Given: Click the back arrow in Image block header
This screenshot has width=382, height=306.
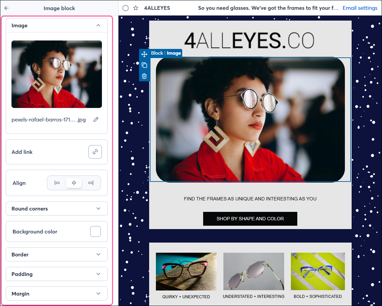Looking at the screenshot, I should pos(6,8).
